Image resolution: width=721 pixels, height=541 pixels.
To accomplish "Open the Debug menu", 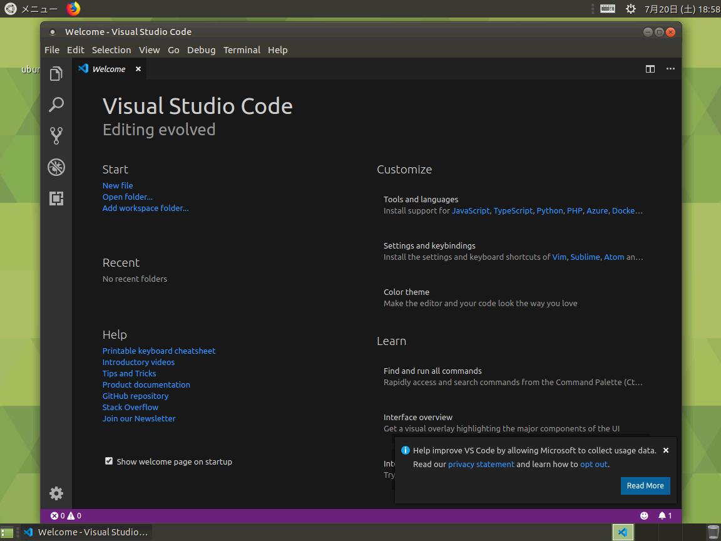I will [201, 50].
